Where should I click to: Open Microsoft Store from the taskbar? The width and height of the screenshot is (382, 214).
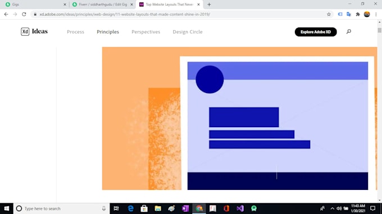144,208
